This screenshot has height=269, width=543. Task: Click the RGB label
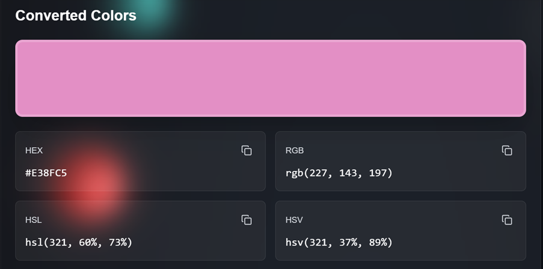(x=294, y=151)
